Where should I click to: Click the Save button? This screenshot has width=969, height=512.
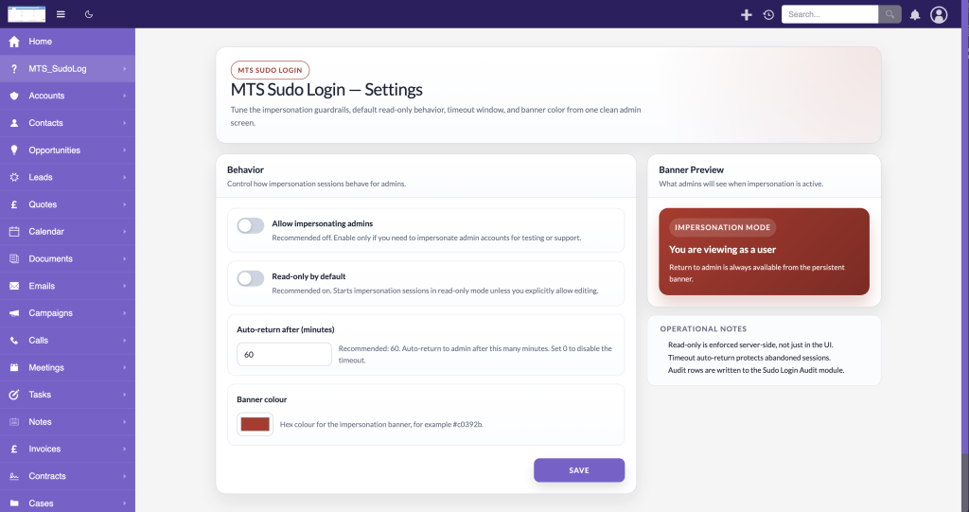click(579, 470)
